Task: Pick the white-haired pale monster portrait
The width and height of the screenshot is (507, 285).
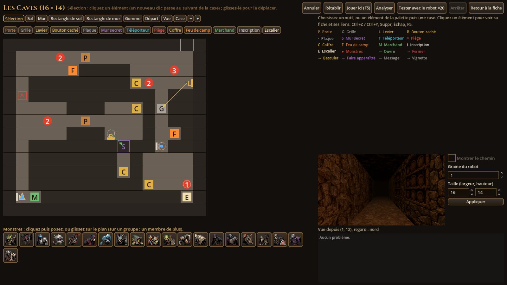Action: coord(58,240)
